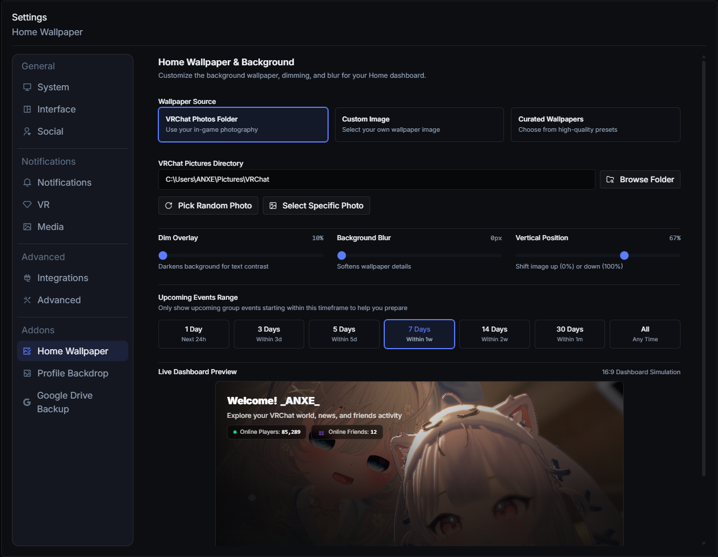The image size is (718, 557).
Task: Open Media settings
Action: click(x=73, y=227)
